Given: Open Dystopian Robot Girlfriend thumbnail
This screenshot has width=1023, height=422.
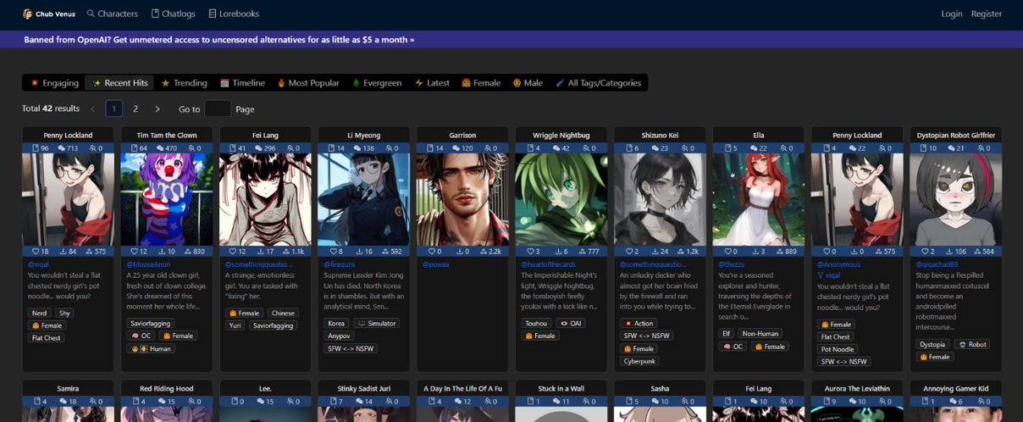Looking at the screenshot, I should coord(955,199).
